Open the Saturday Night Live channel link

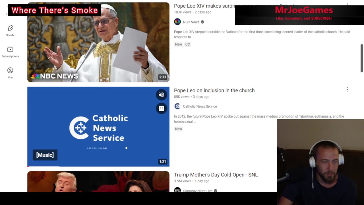click(x=198, y=190)
